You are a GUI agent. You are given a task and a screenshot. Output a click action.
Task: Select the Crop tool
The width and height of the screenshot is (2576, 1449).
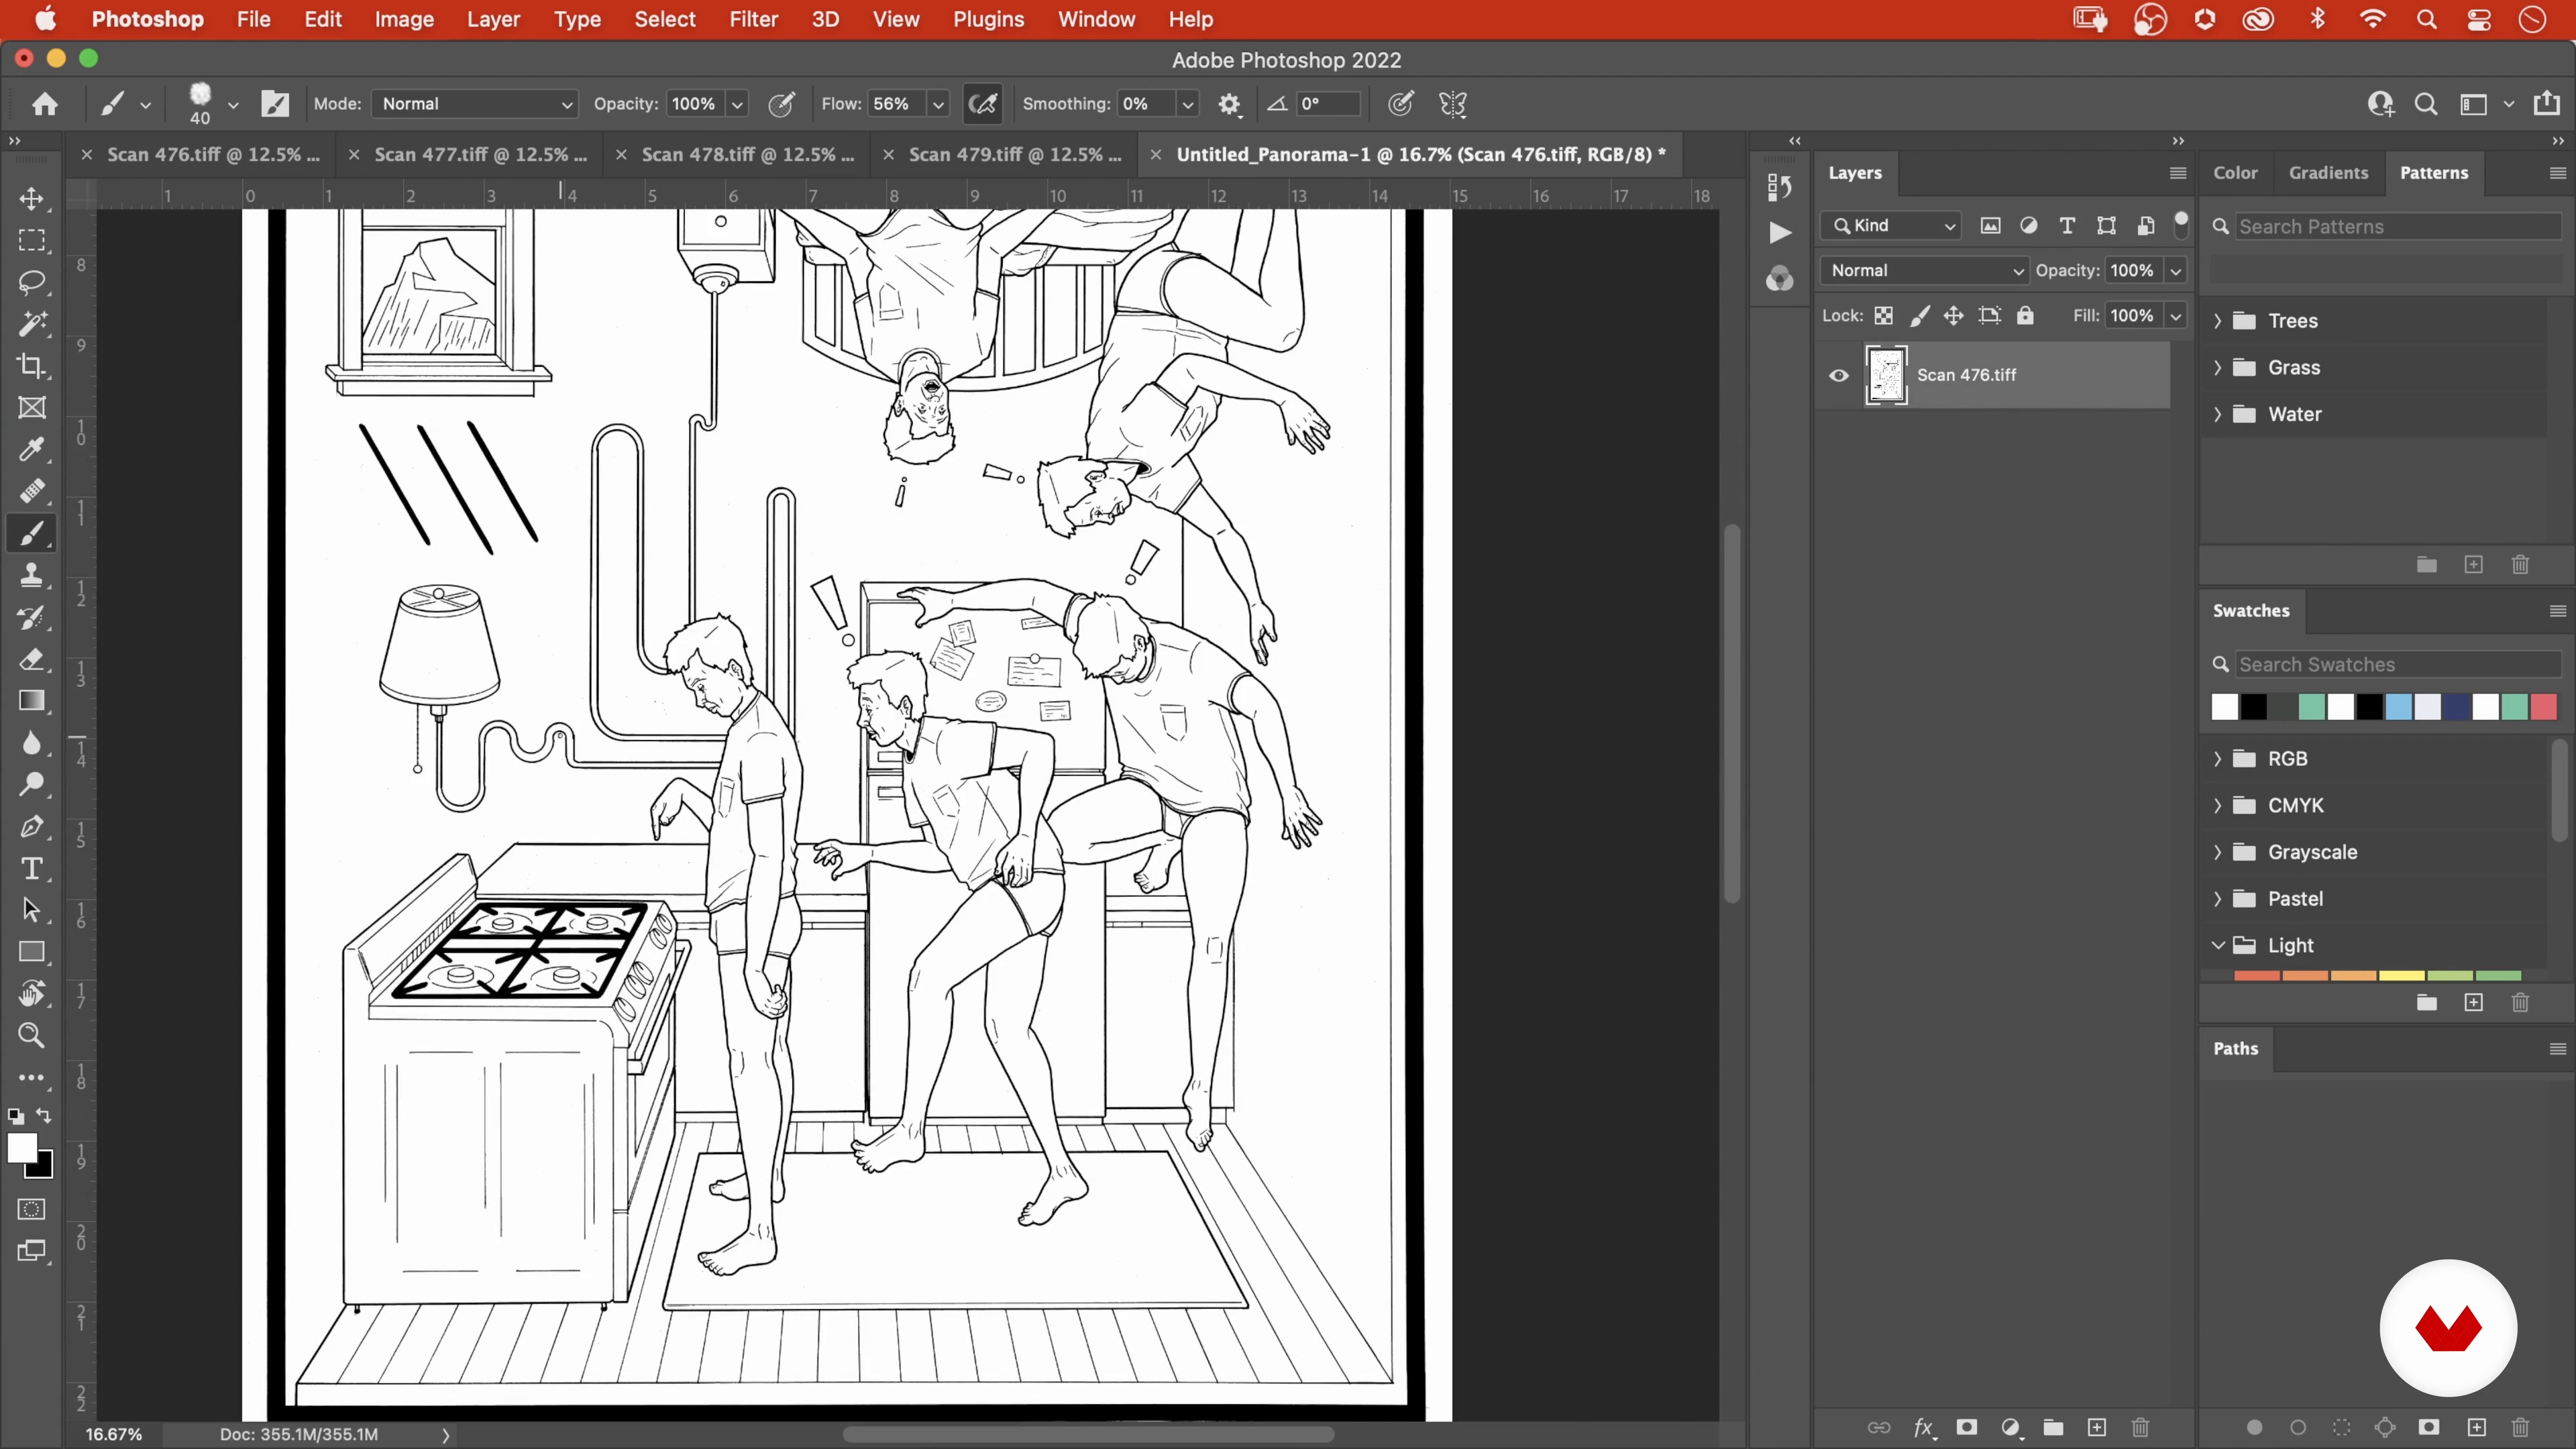[x=32, y=366]
